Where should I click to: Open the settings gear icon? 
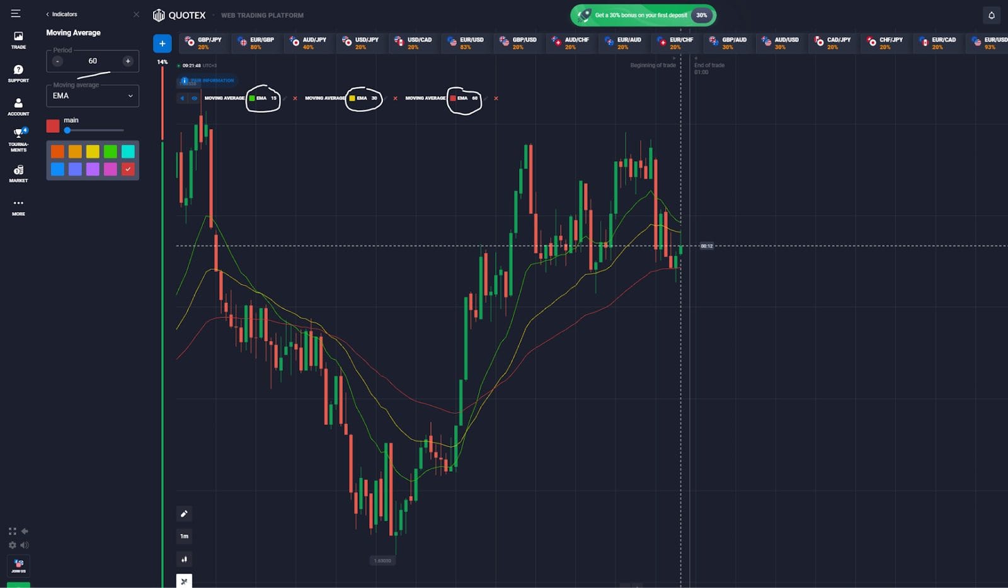click(x=12, y=545)
